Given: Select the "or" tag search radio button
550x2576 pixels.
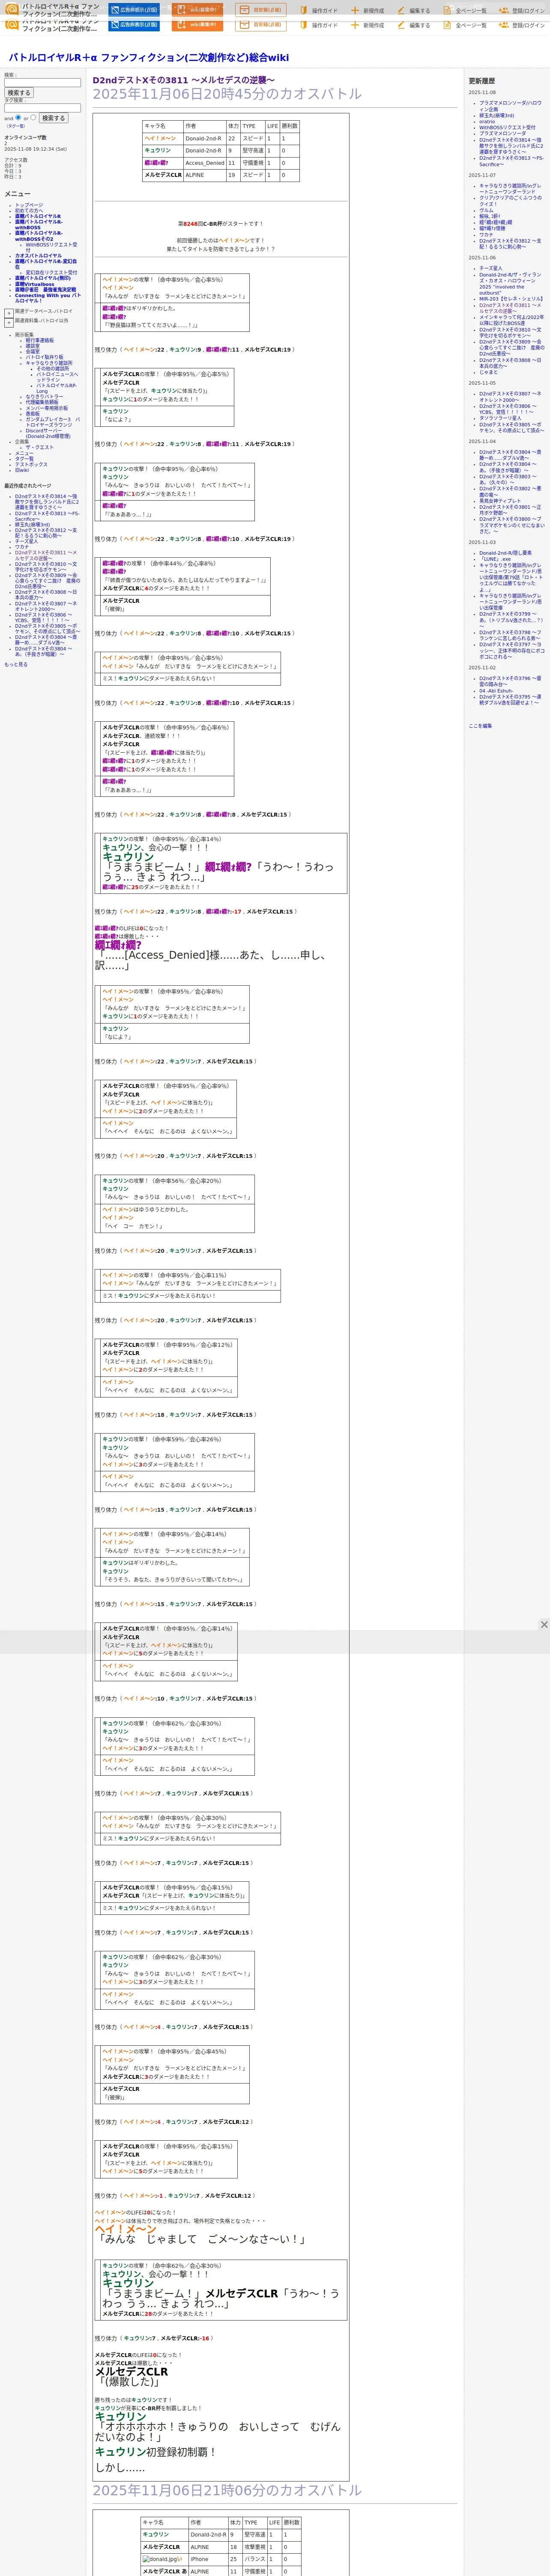Looking at the screenshot, I should coord(33,117).
